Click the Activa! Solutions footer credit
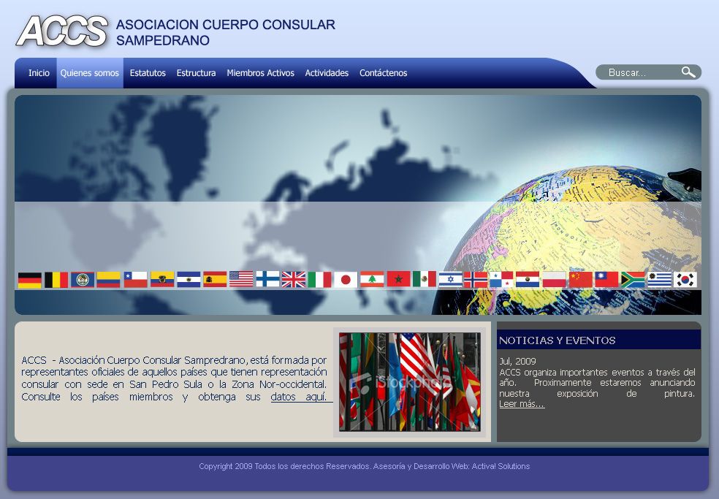 coord(501,466)
